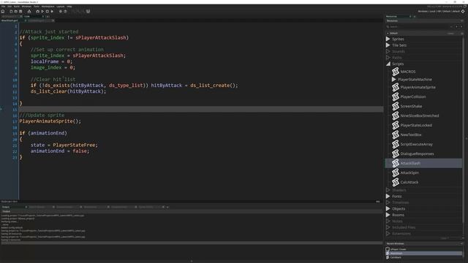
Task: Click the New Project toolbar icon
Action: (x=11, y=12)
